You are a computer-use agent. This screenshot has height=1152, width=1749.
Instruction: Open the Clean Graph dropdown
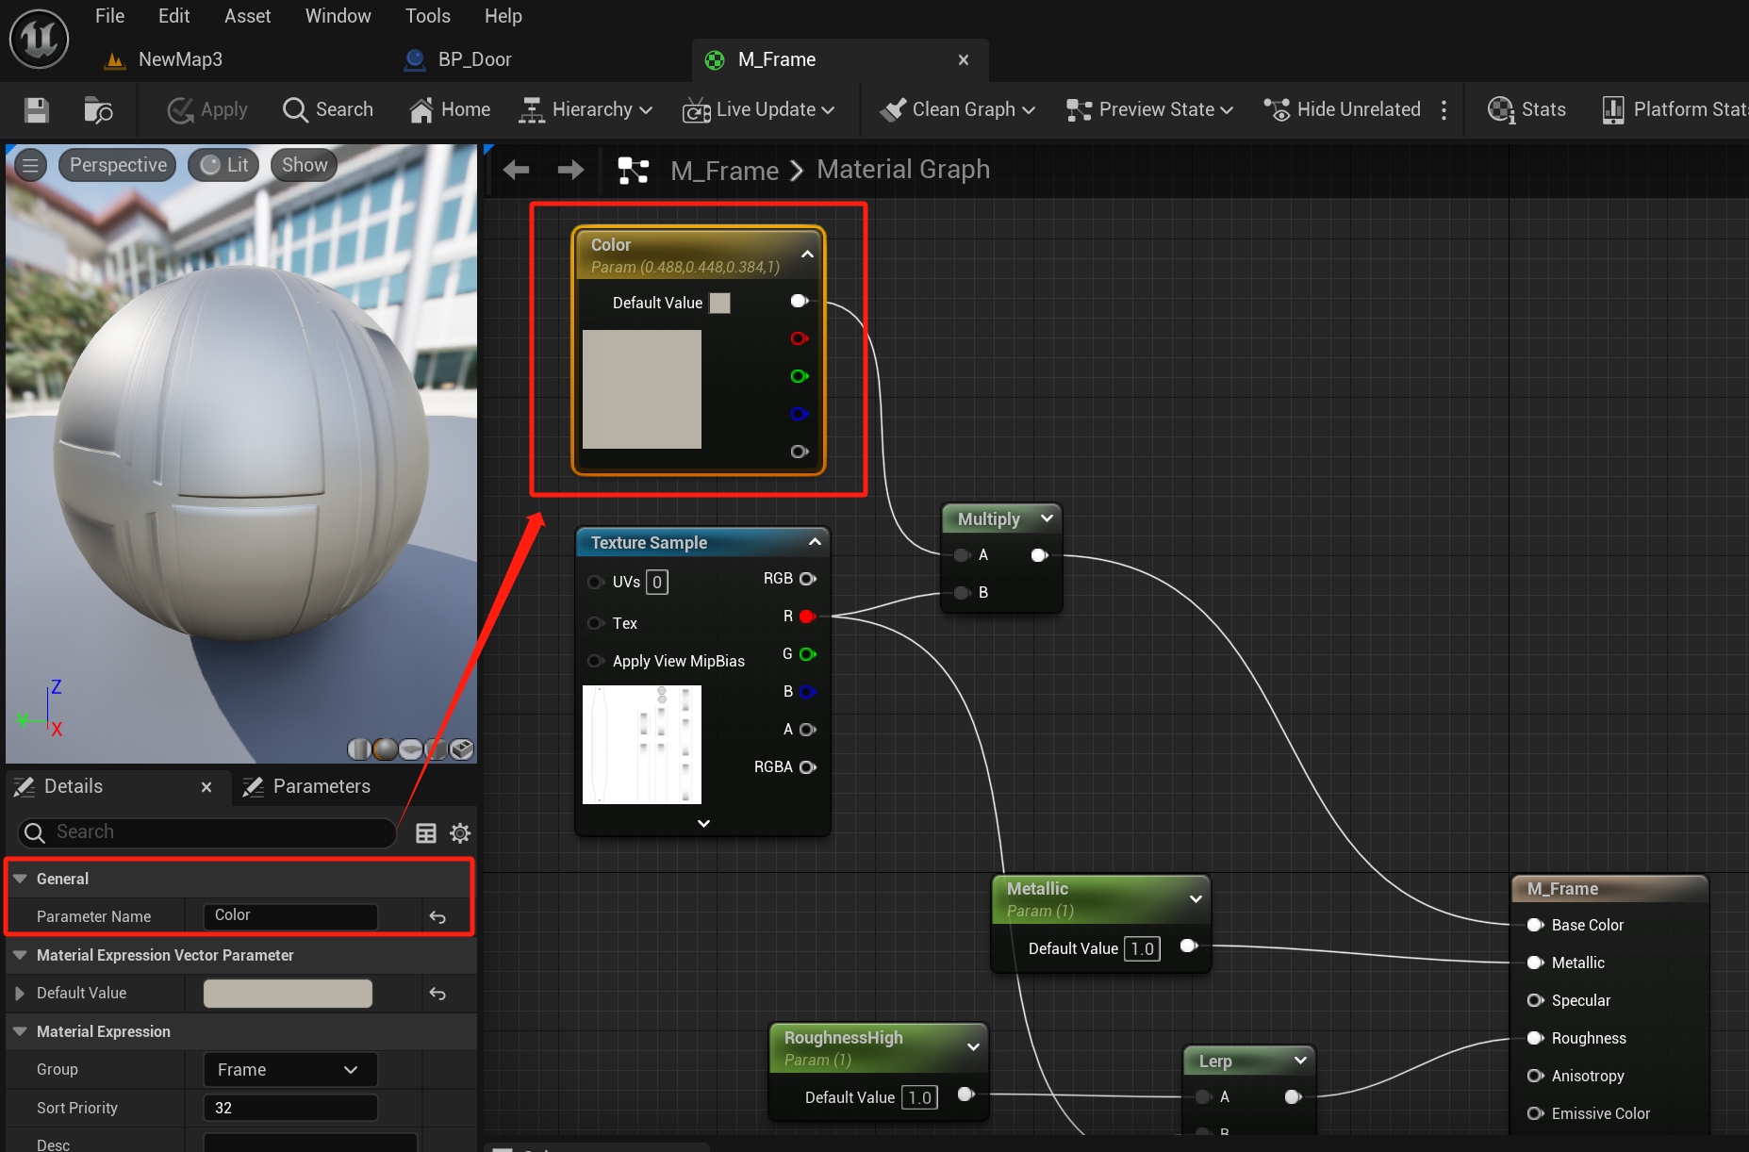(957, 110)
